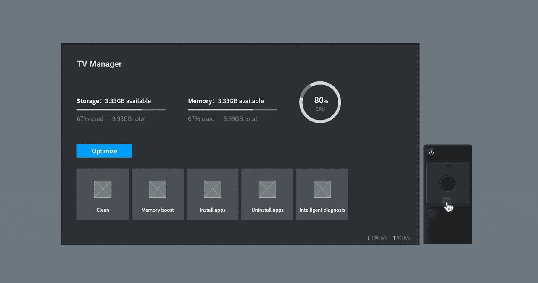The image size is (538, 283).
Task: Click the Memory boost placeholder icon
Action: point(158,189)
